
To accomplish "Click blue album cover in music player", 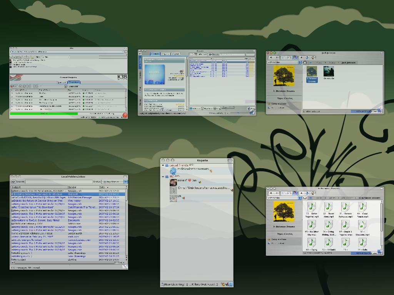I will click(x=155, y=75).
